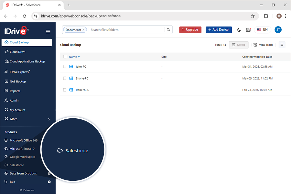Open the news notifications icon
This screenshot has height=194, width=291.
[248, 30]
